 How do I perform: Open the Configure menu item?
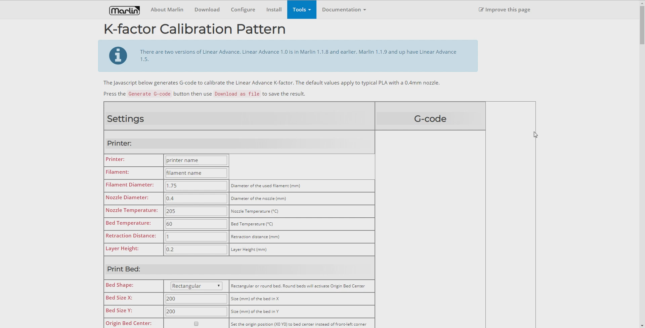click(x=243, y=10)
